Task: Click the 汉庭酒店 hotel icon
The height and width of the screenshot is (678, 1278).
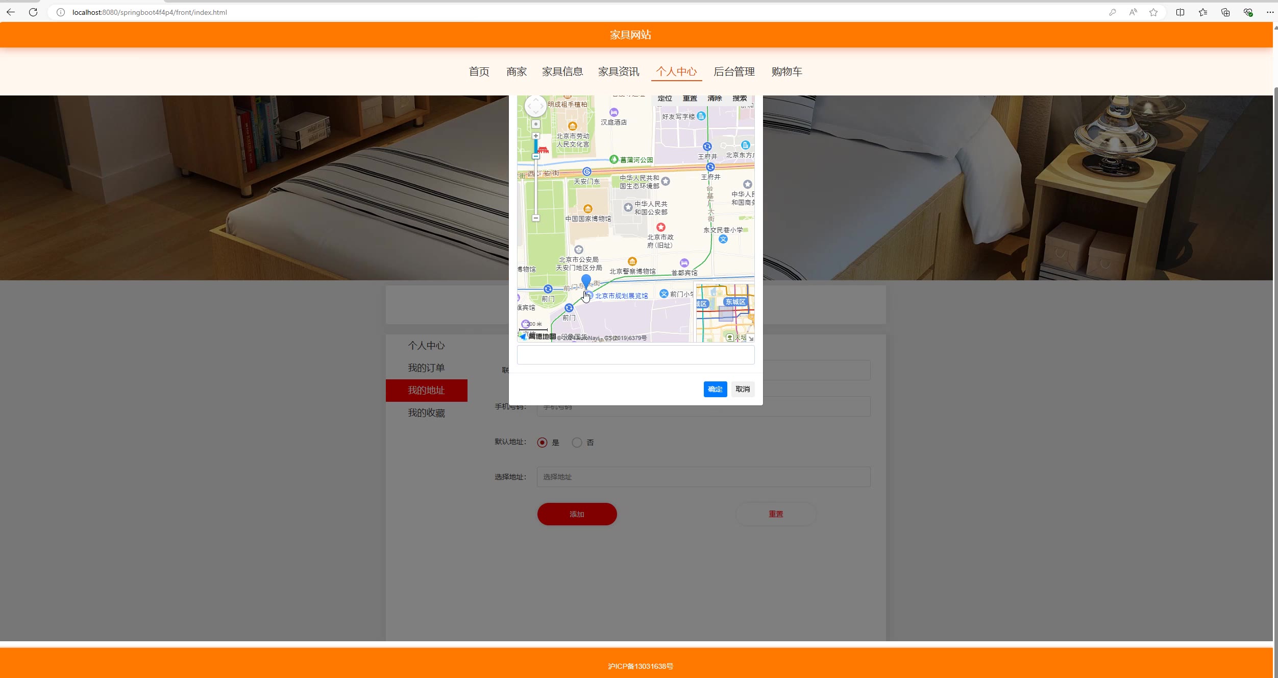Action: point(614,112)
